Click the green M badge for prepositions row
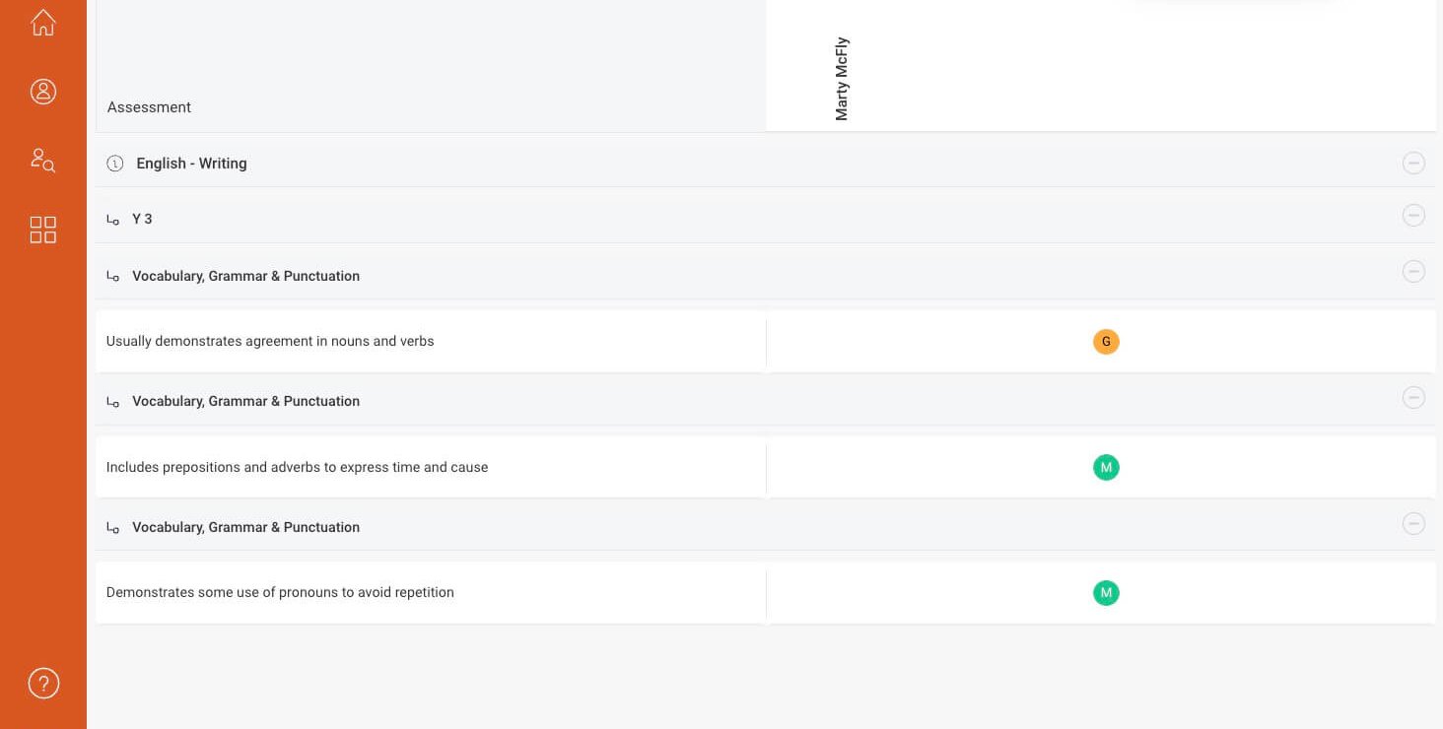 [1106, 468]
